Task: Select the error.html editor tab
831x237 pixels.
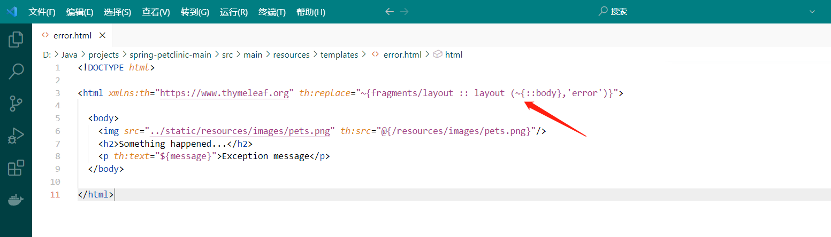Action: [x=72, y=36]
